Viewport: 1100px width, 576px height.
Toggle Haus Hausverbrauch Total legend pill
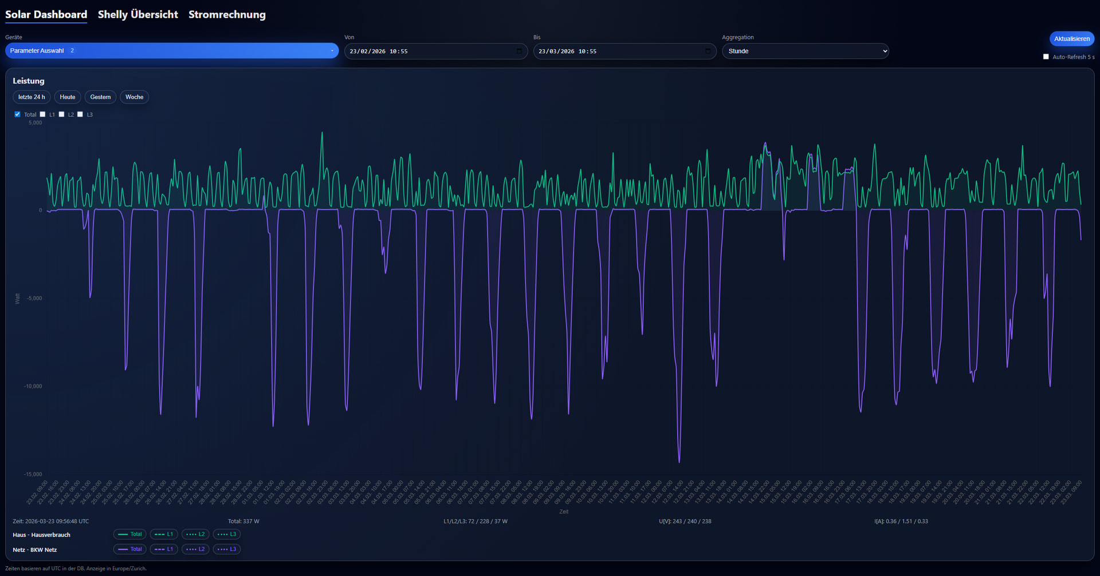pos(130,534)
